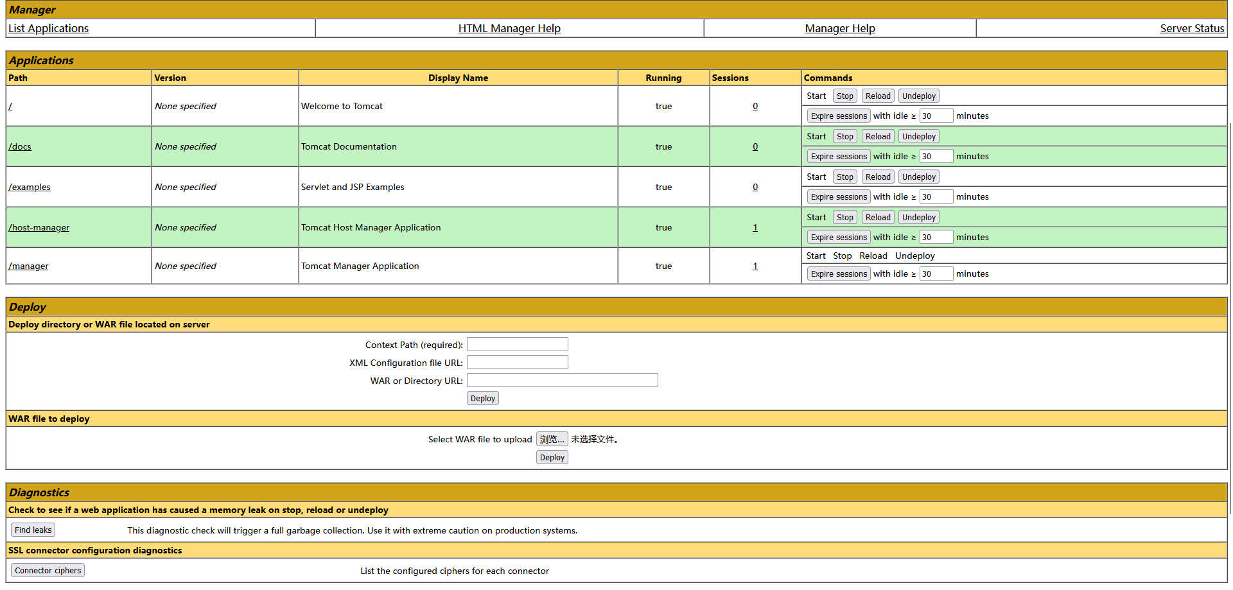View sessions count for Servlet and JSP Examples
This screenshot has width=1233, height=590.
click(x=755, y=187)
